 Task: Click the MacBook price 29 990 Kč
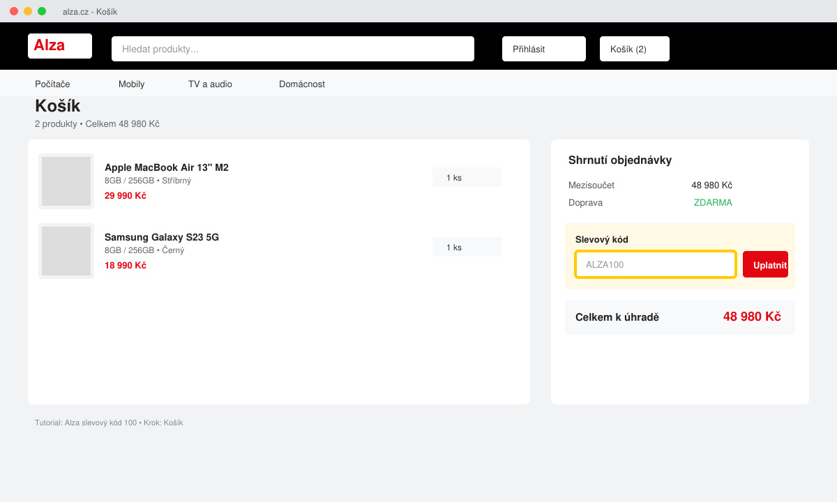pyautogui.click(x=126, y=196)
